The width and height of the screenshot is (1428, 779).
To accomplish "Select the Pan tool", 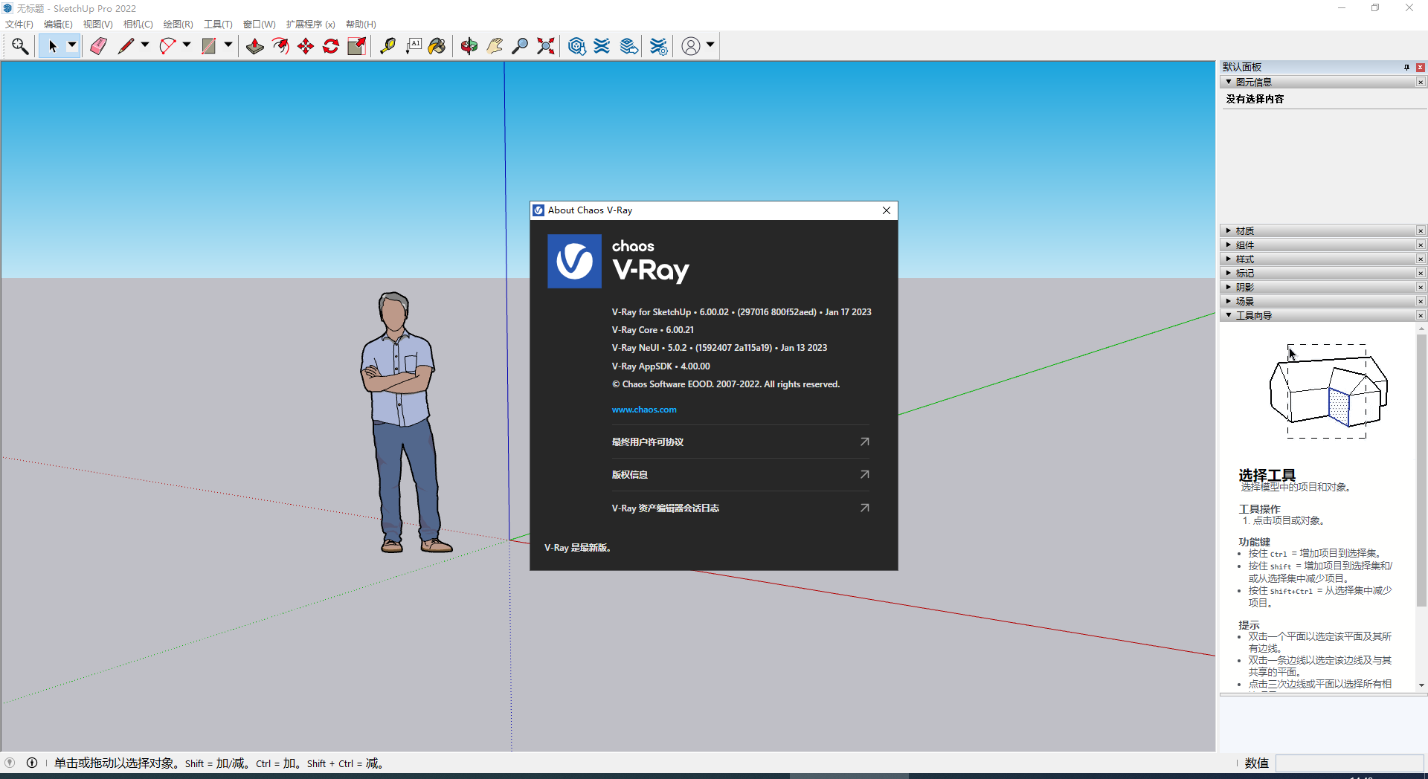I will point(495,45).
